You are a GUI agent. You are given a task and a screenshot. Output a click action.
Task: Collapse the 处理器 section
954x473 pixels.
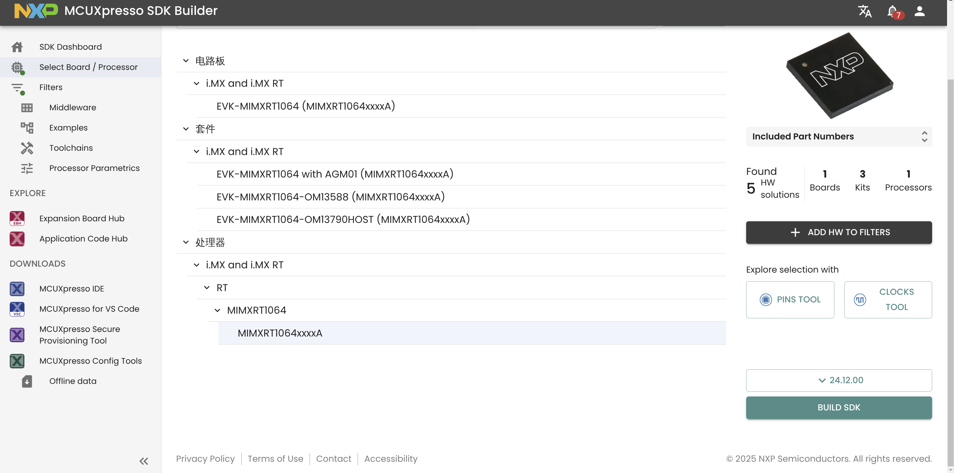186,242
